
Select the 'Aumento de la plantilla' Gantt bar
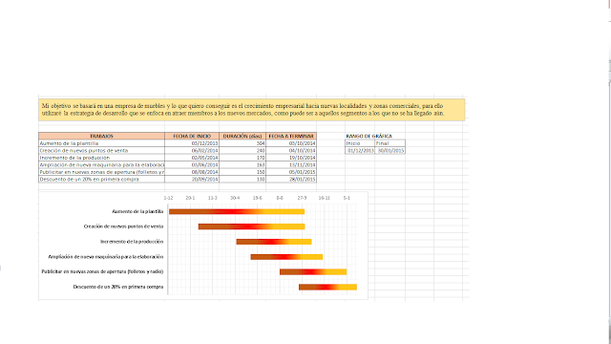[x=237, y=212]
